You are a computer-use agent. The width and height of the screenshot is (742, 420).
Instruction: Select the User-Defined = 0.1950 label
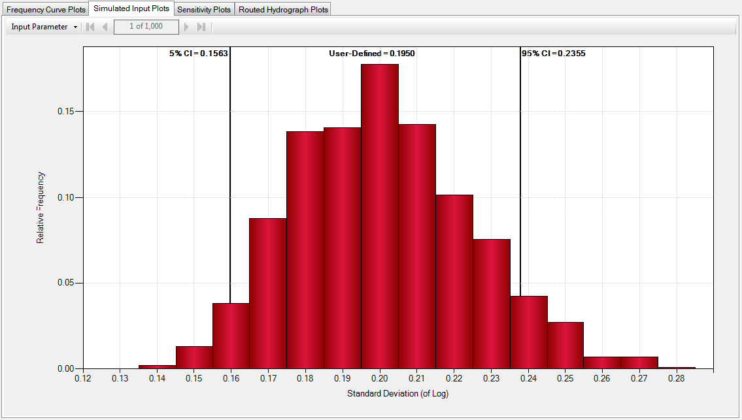click(373, 54)
